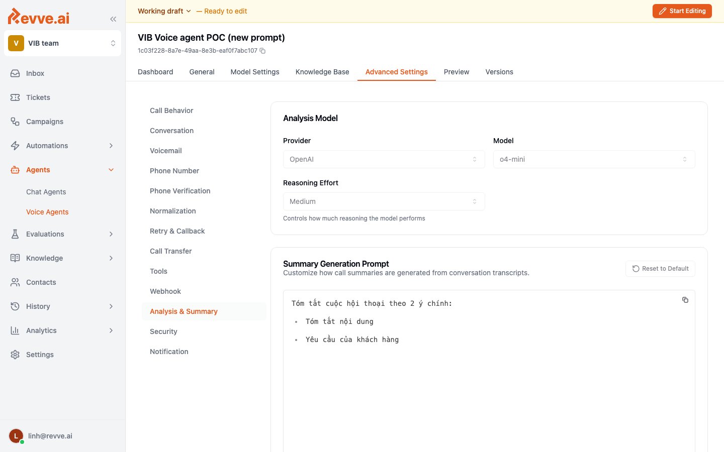Click the Inbox tray icon

15,73
